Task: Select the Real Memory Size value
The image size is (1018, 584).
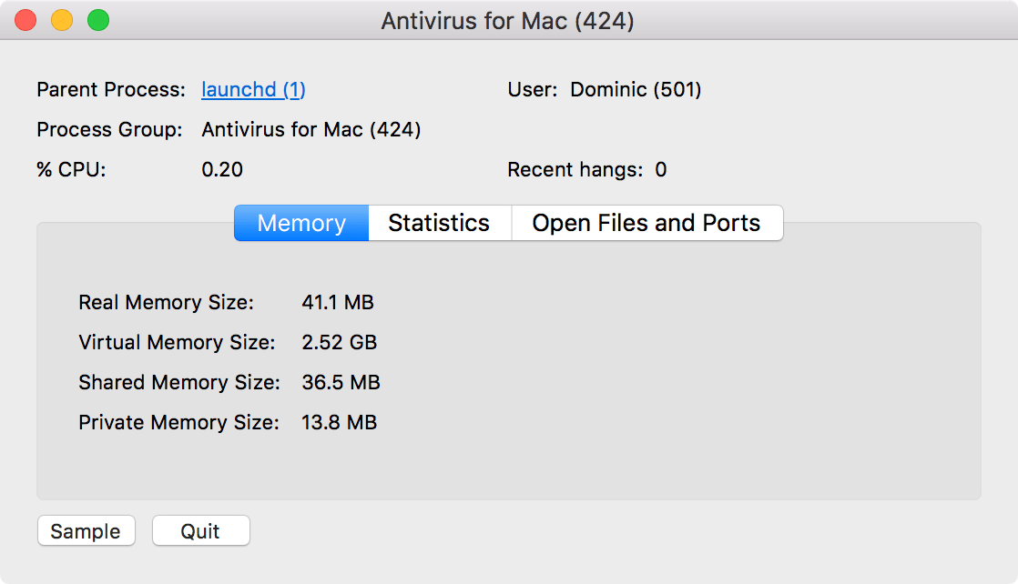Action: pyautogui.click(x=338, y=302)
